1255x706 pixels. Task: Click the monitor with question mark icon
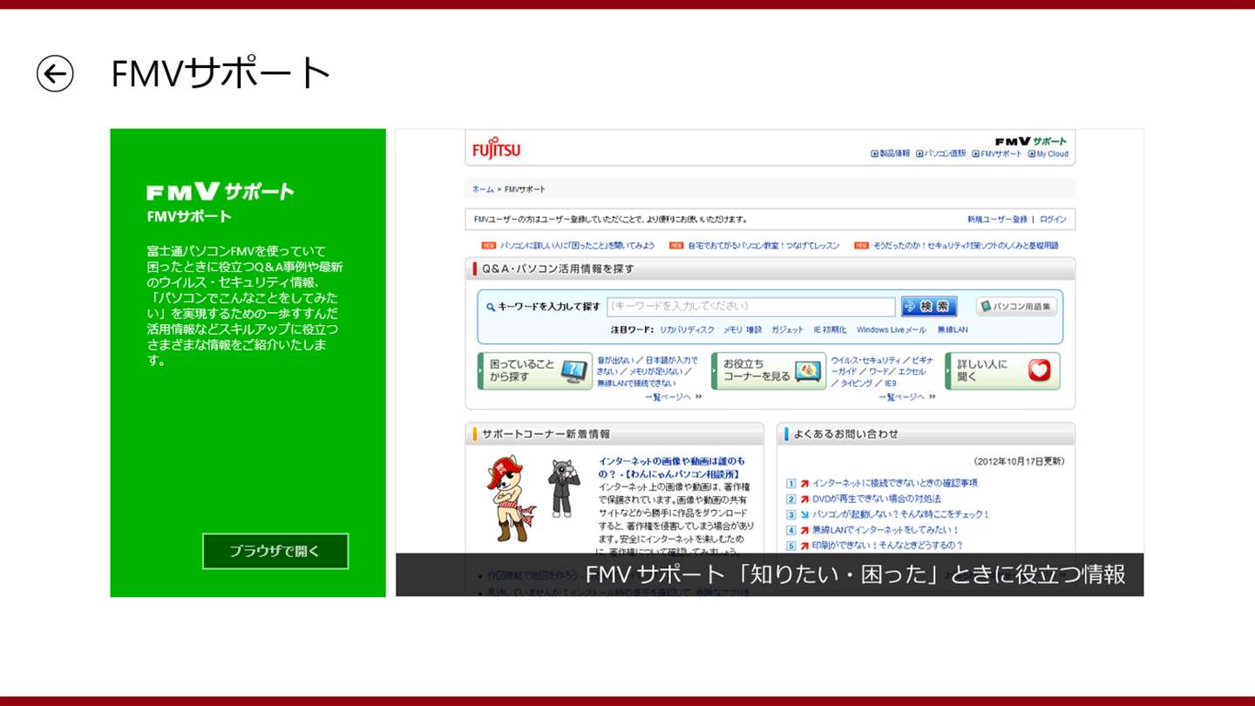click(573, 371)
